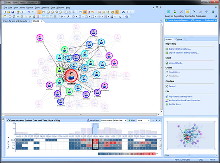Click the blue help question mark icon
The height and width of the screenshot is (163, 220).
[216, 16]
